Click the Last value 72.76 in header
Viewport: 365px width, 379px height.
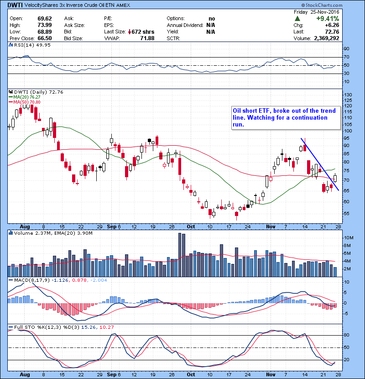(x=332, y=32)
